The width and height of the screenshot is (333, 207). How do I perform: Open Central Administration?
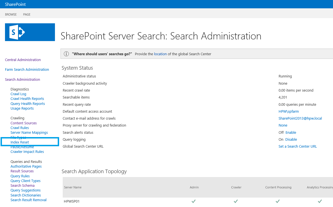22,60
